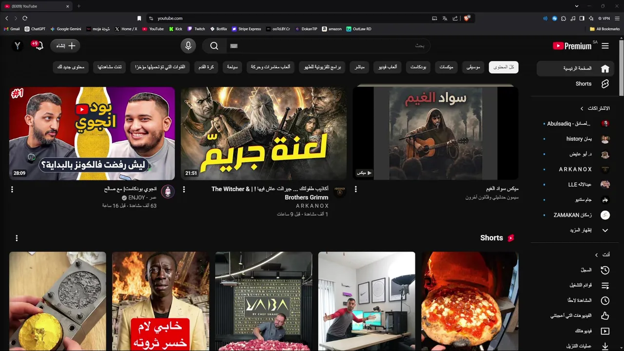Image resolution: width=624 pixels, height=351 pixels.
Task: Open a new browser tab
Action: point(79,6)
